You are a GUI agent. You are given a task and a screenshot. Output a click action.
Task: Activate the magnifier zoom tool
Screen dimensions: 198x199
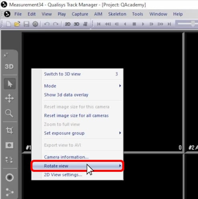(x=9, y=113)
